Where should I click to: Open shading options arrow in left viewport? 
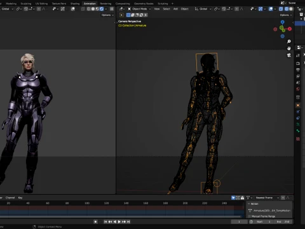(106, 9)
